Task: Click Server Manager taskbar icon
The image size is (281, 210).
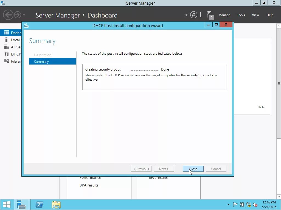Action: point(21,205)
